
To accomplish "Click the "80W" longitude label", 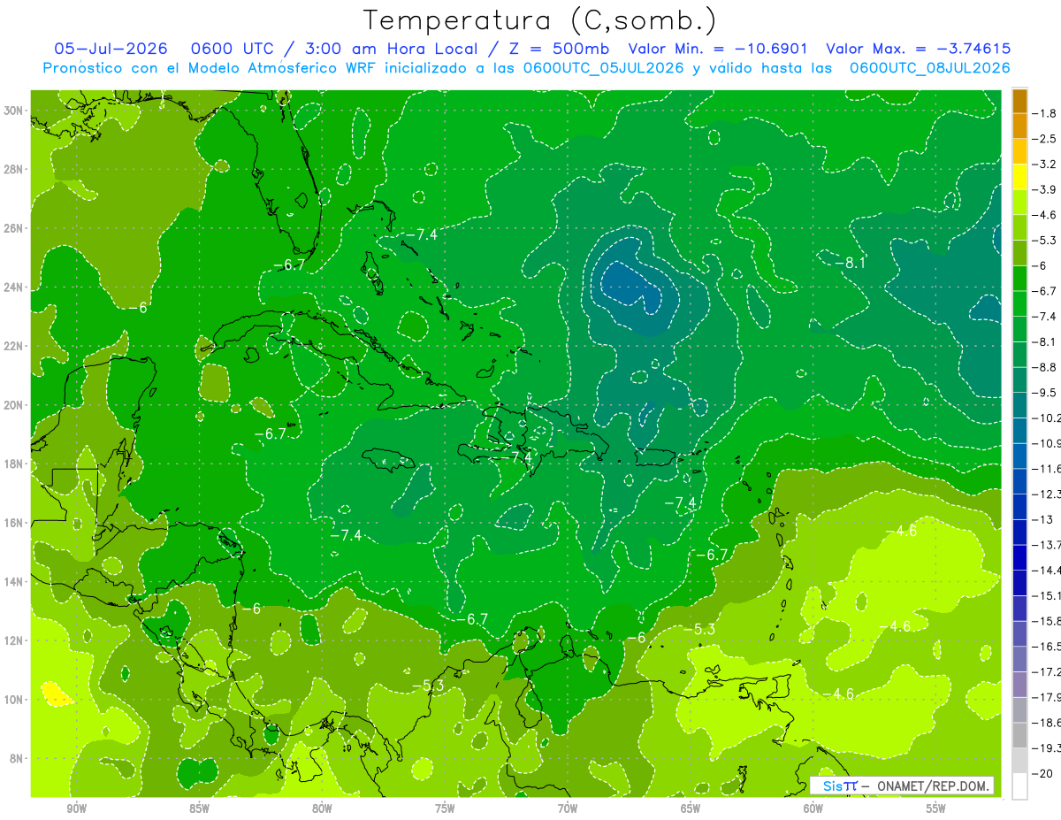I will 322,809.
